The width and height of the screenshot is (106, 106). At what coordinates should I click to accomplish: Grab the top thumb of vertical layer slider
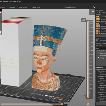tap(88, 22)
